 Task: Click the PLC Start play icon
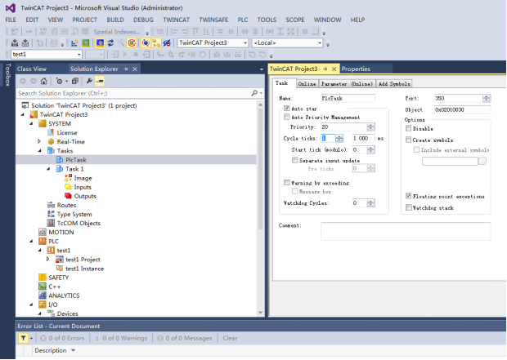click(x=125, y=55)
